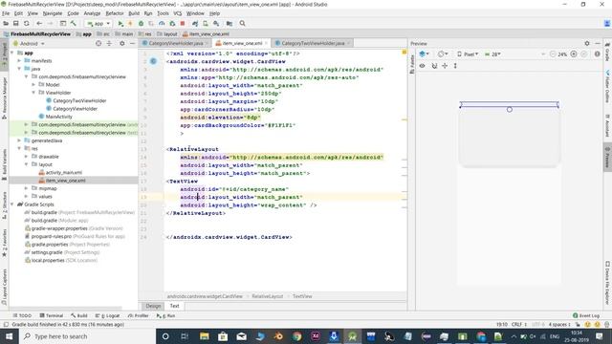
Task: Click the Make Project hammer icon
Action: pyautogui.click(x=73, y=24)
